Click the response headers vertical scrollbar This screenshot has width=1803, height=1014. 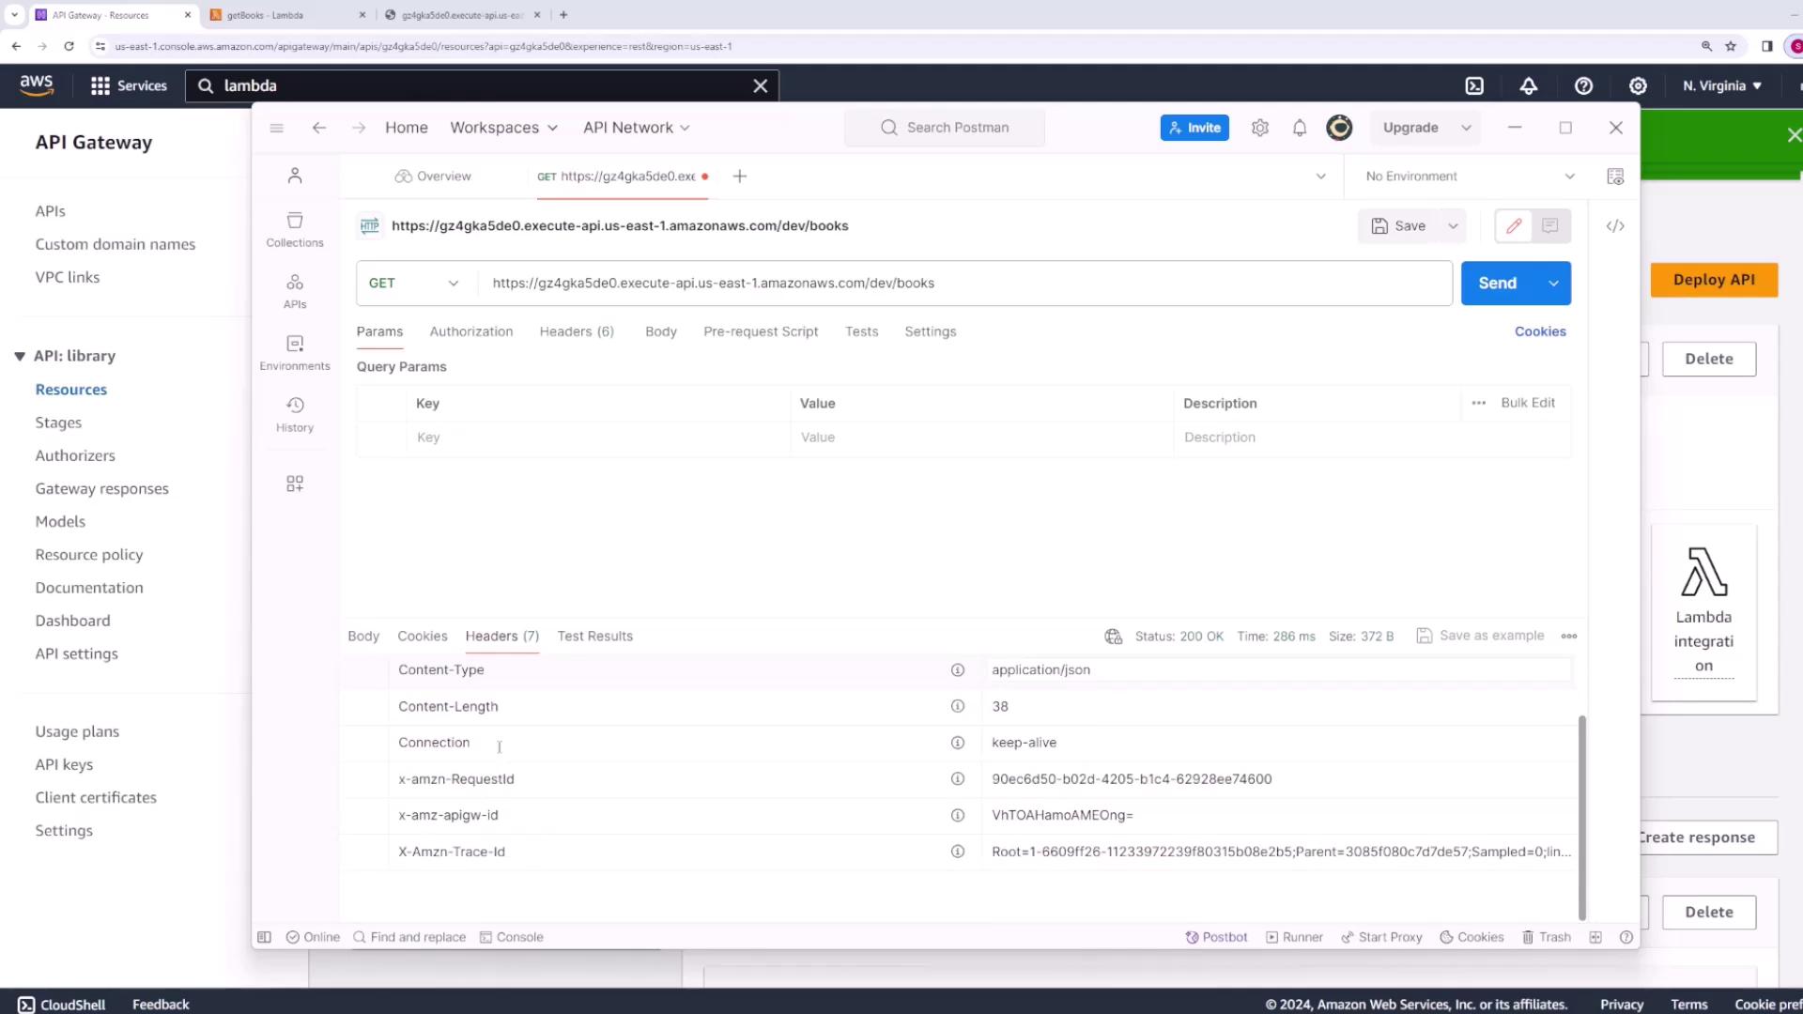(x=1581, y=817)
